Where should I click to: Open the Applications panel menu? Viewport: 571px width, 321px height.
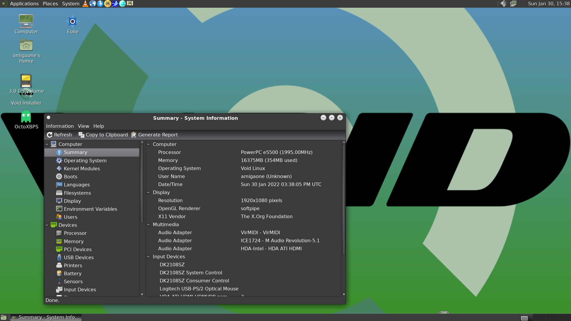(x=21, y=4)
